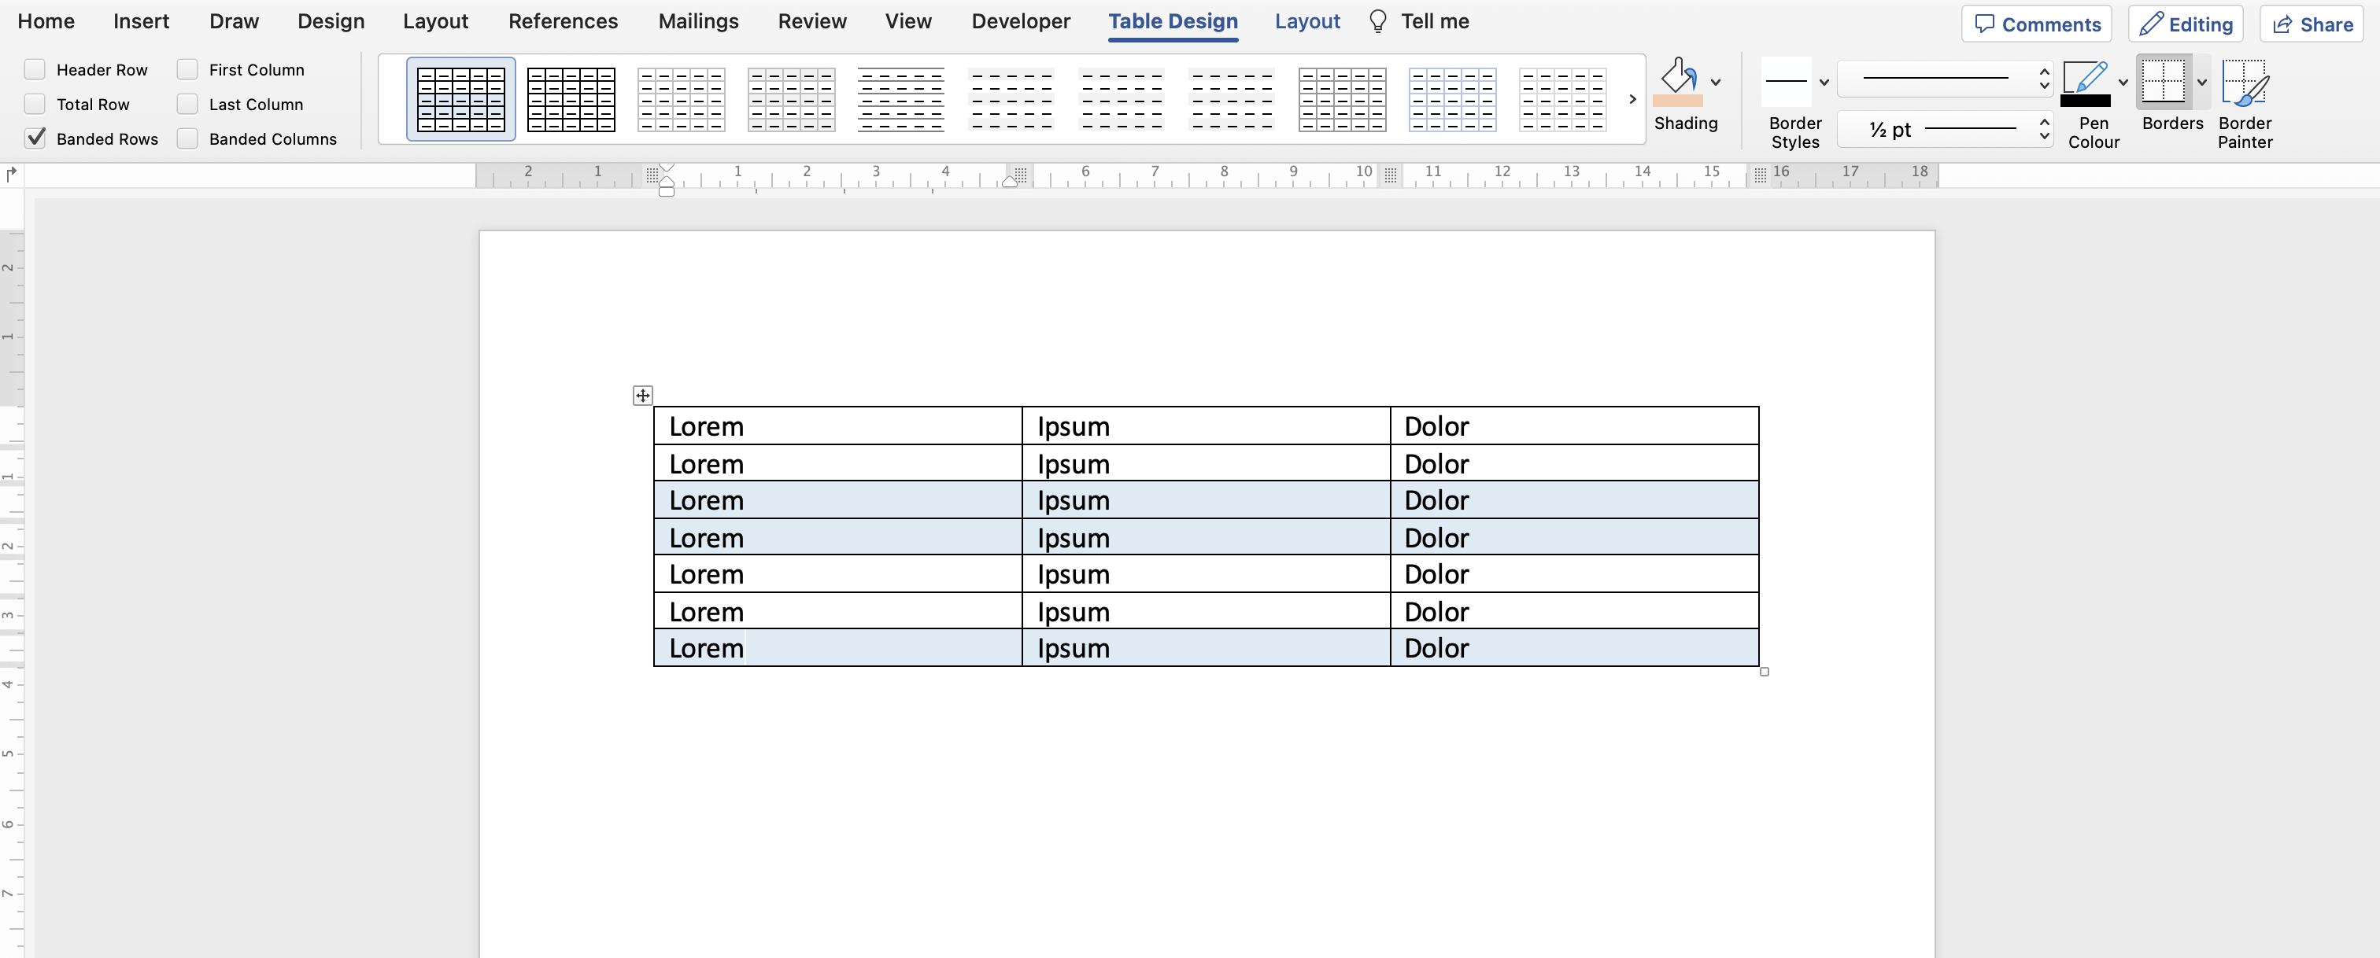Expand the Border Styles dropdown arrow
2380x958 pixels.
click(x=1824, y=82)
